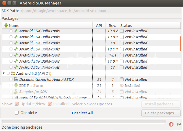Check Build-tools 18.0.1 checkbox

pos(11,61)
